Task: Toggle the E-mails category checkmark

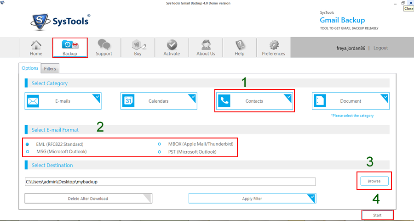Action: click(x=97, y=97)
